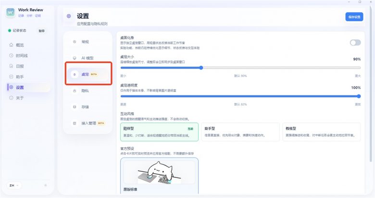Click the 官方预设 section heading
This screenshot has height=198, width=375.
(x=127, y=148)
